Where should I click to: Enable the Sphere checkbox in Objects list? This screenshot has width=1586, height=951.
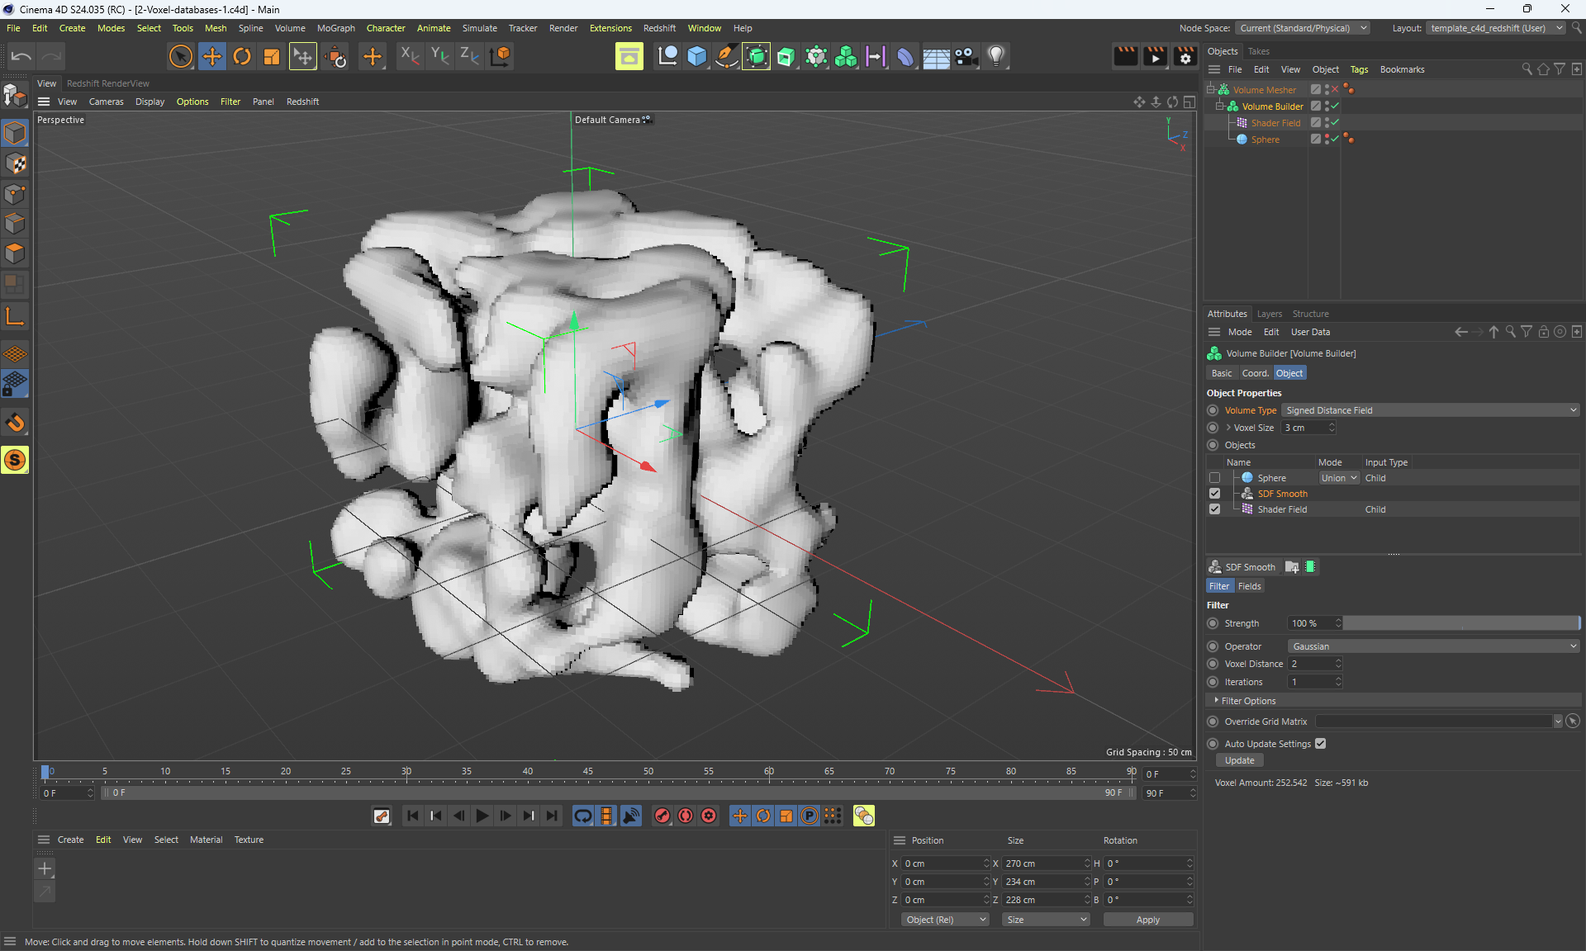1214,478
